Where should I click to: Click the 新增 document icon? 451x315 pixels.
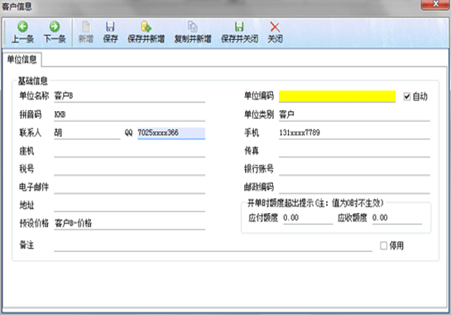pyautogui.click(x=86, y=27)
